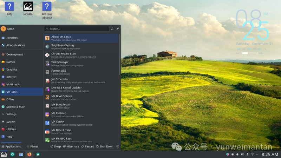
Task: Open MX Boot Repair
Action: pos(81,106)
